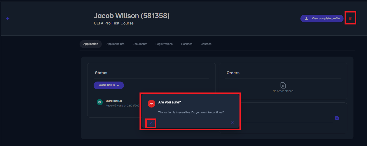Switch to the Documents tab
The width and height of the screenshot is (367, 146).
(x=140, y=44)
